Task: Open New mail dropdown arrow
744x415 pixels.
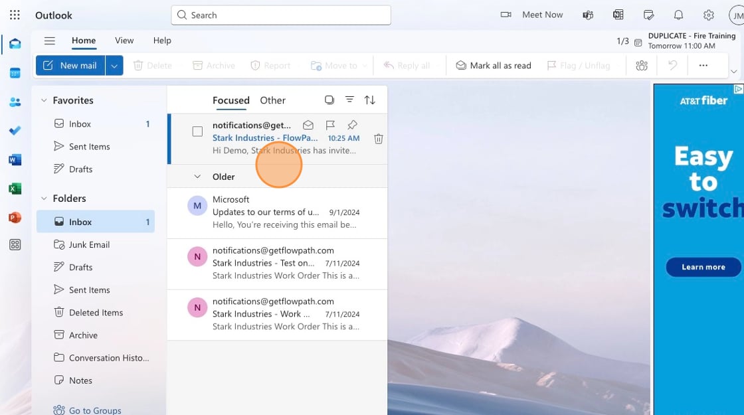Action: (114, 66)
